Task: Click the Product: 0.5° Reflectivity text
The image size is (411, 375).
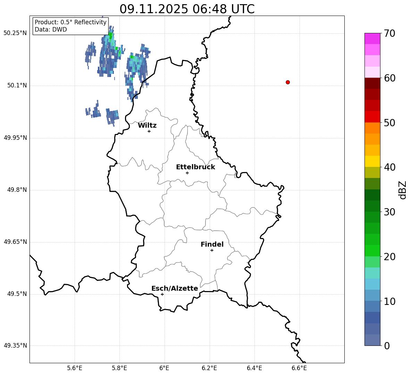Action: tap(70, 22)
